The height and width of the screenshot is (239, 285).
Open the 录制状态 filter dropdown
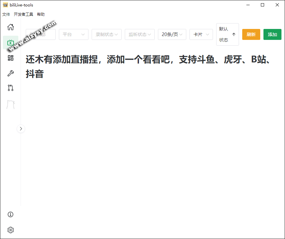(106, 34)
